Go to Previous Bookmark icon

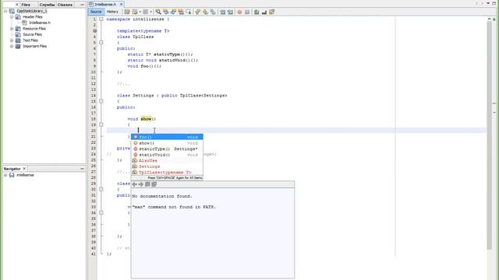pos(197,12)
